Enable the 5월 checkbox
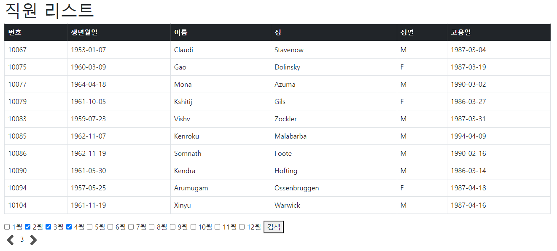Viewport: 557px width, 251px height. point(89,227)
